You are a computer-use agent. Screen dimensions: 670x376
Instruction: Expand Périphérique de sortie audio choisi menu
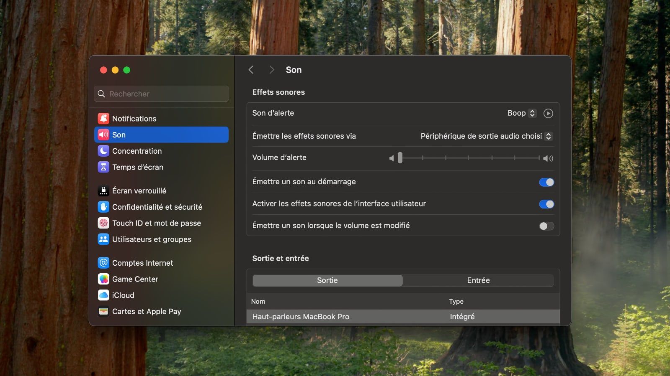(x=486, y=136)
